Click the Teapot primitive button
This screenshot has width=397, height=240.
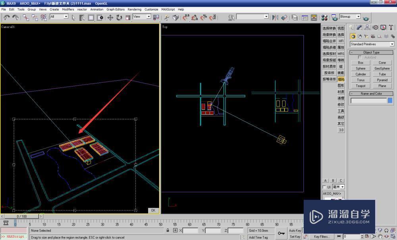pyautogui.click(x=360, y=86)
